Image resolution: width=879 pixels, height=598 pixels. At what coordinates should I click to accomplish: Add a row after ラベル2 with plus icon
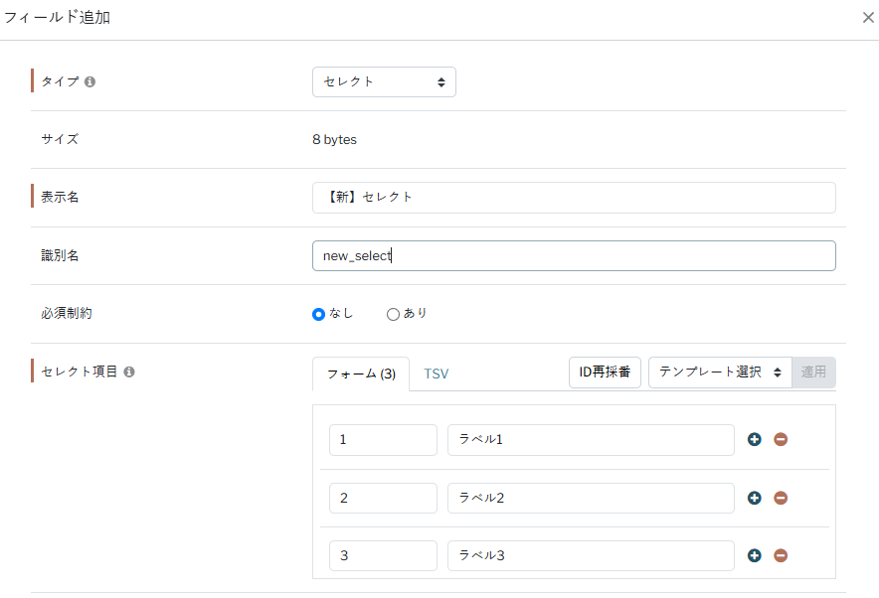click(755, 498)
